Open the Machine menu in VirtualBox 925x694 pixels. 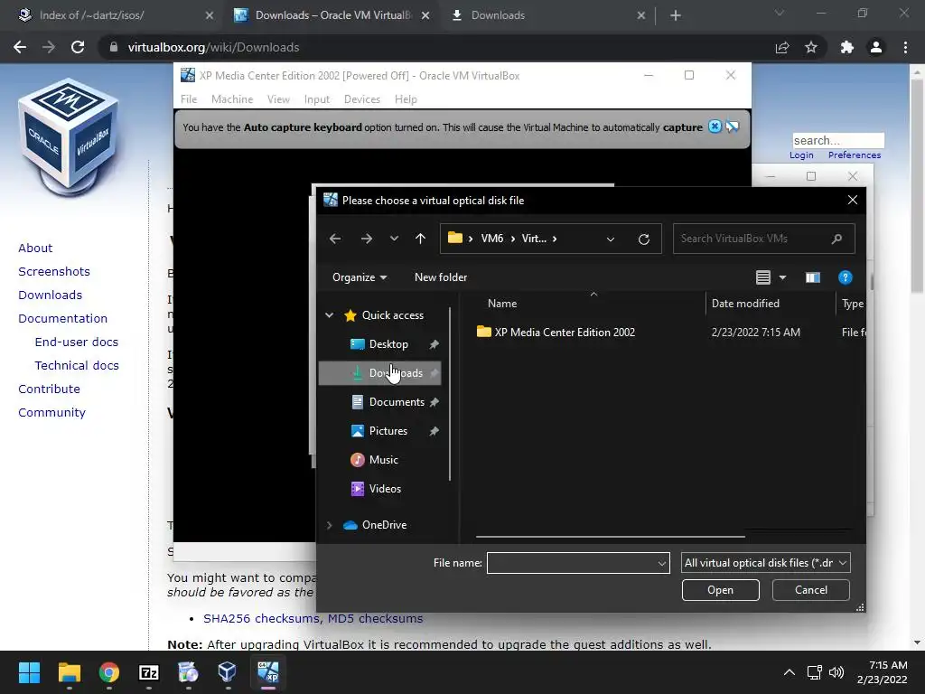point(232,99)
